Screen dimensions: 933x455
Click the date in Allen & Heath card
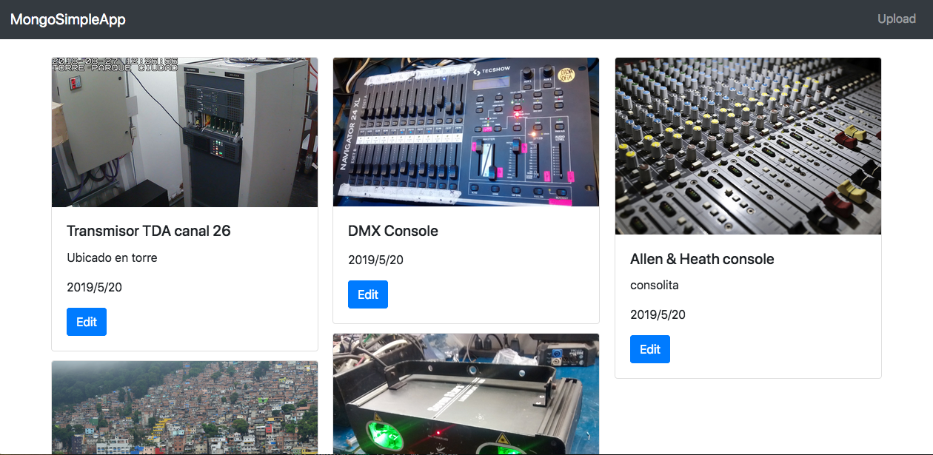[658, 314]
